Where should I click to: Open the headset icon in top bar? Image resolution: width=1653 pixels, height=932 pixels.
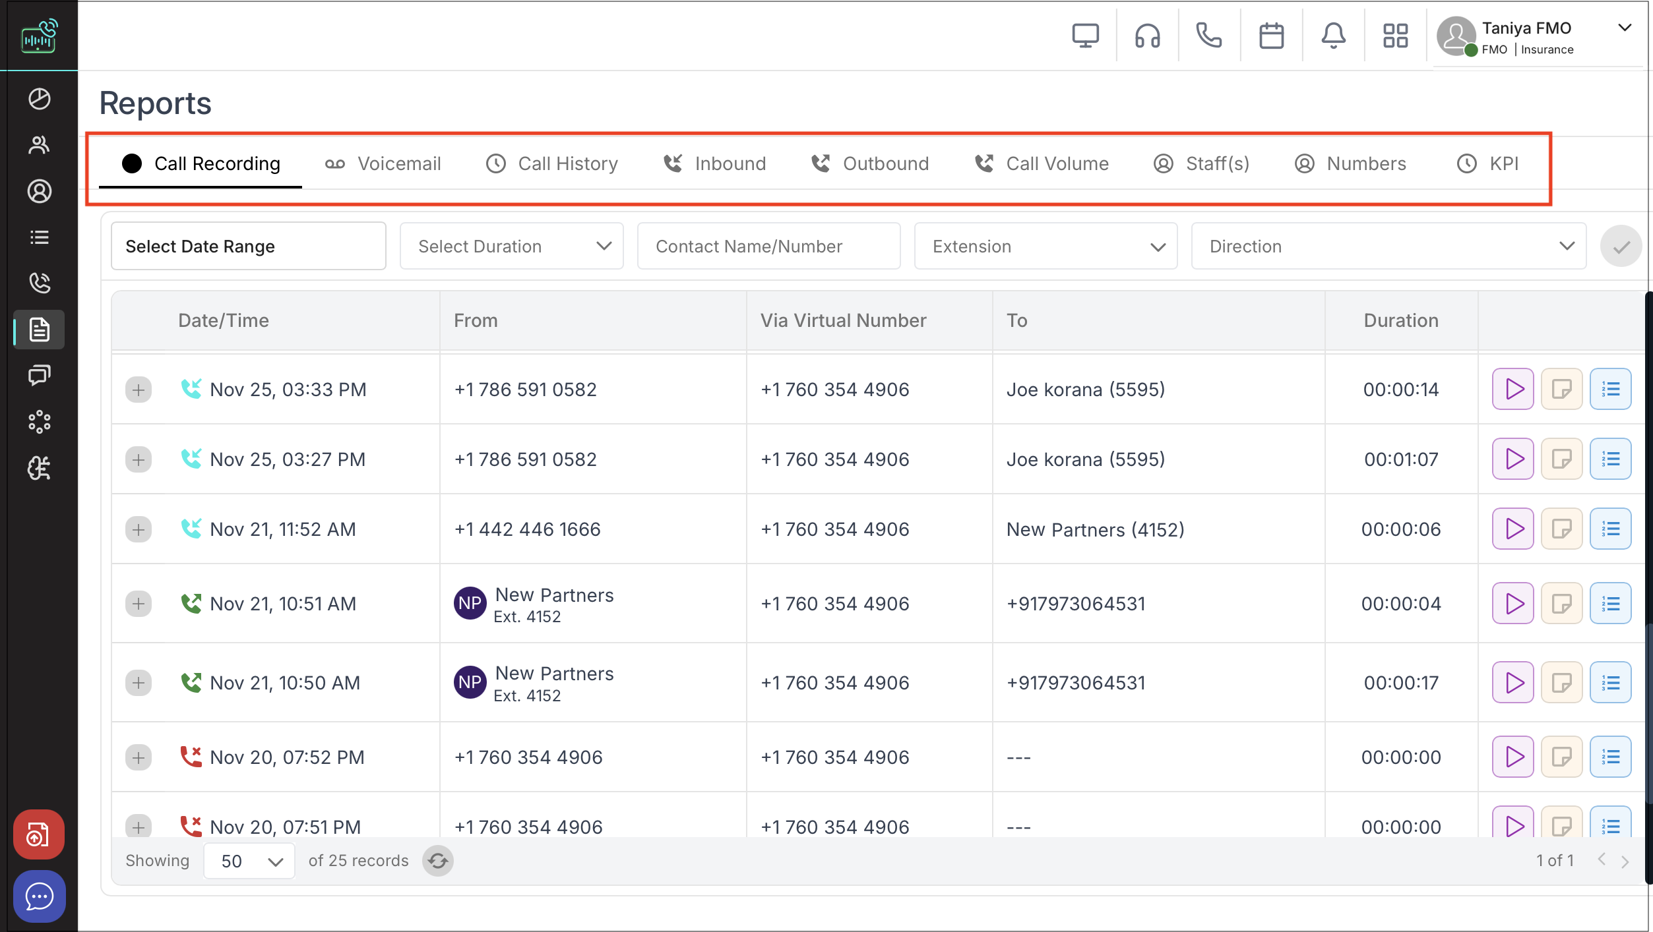pos(1147,36)
